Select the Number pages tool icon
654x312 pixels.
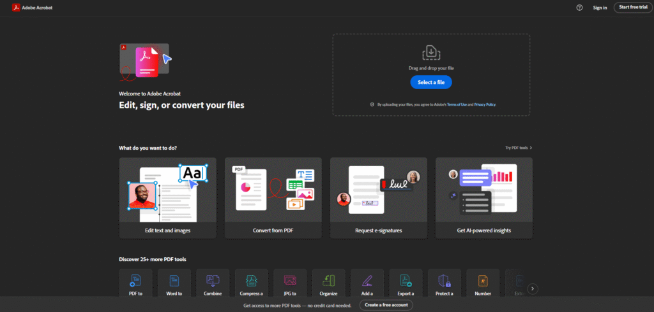pos(483,280)
